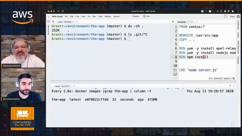
Task: Open the Tools menu
Action: point(100,17)
